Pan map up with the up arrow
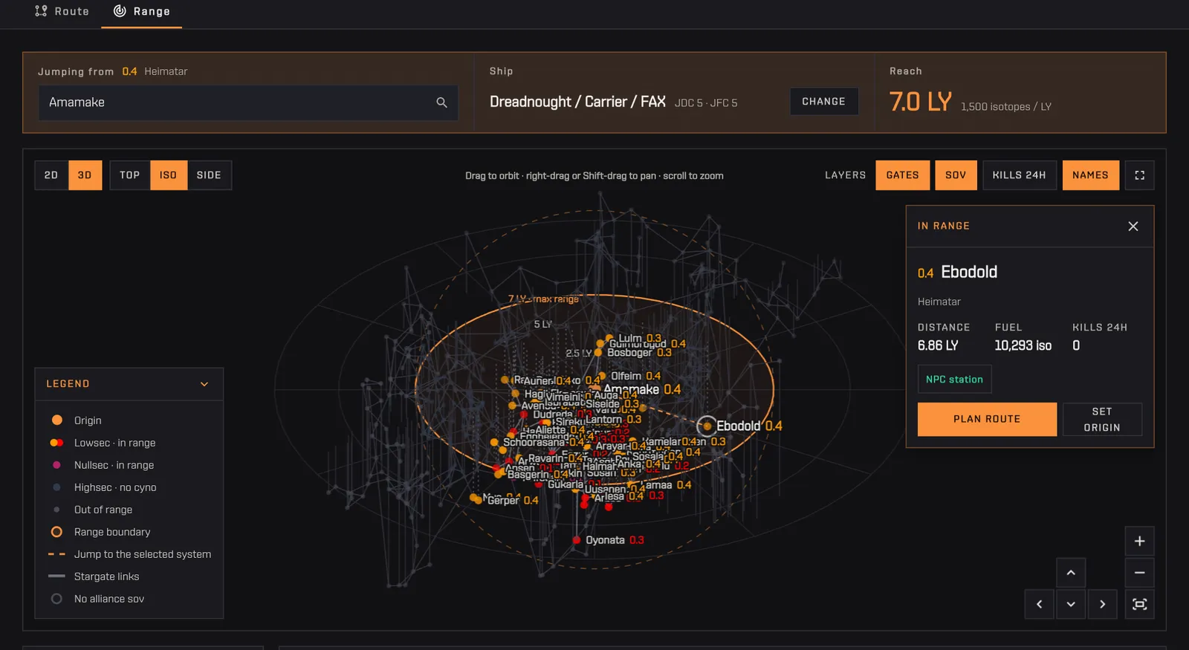 pyautogui.click(x=1071, y=573)
